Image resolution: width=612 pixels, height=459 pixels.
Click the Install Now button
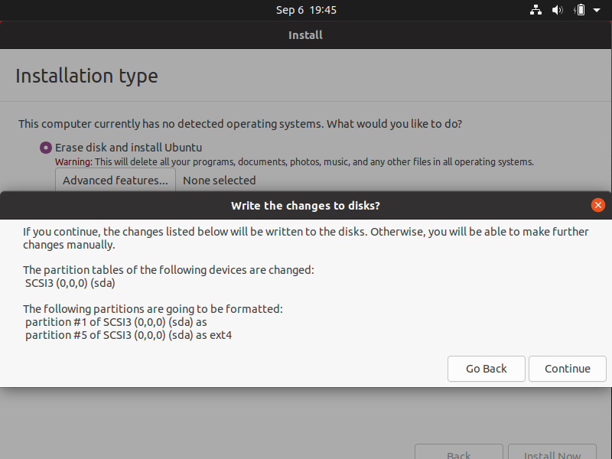(x=552, y=452)
